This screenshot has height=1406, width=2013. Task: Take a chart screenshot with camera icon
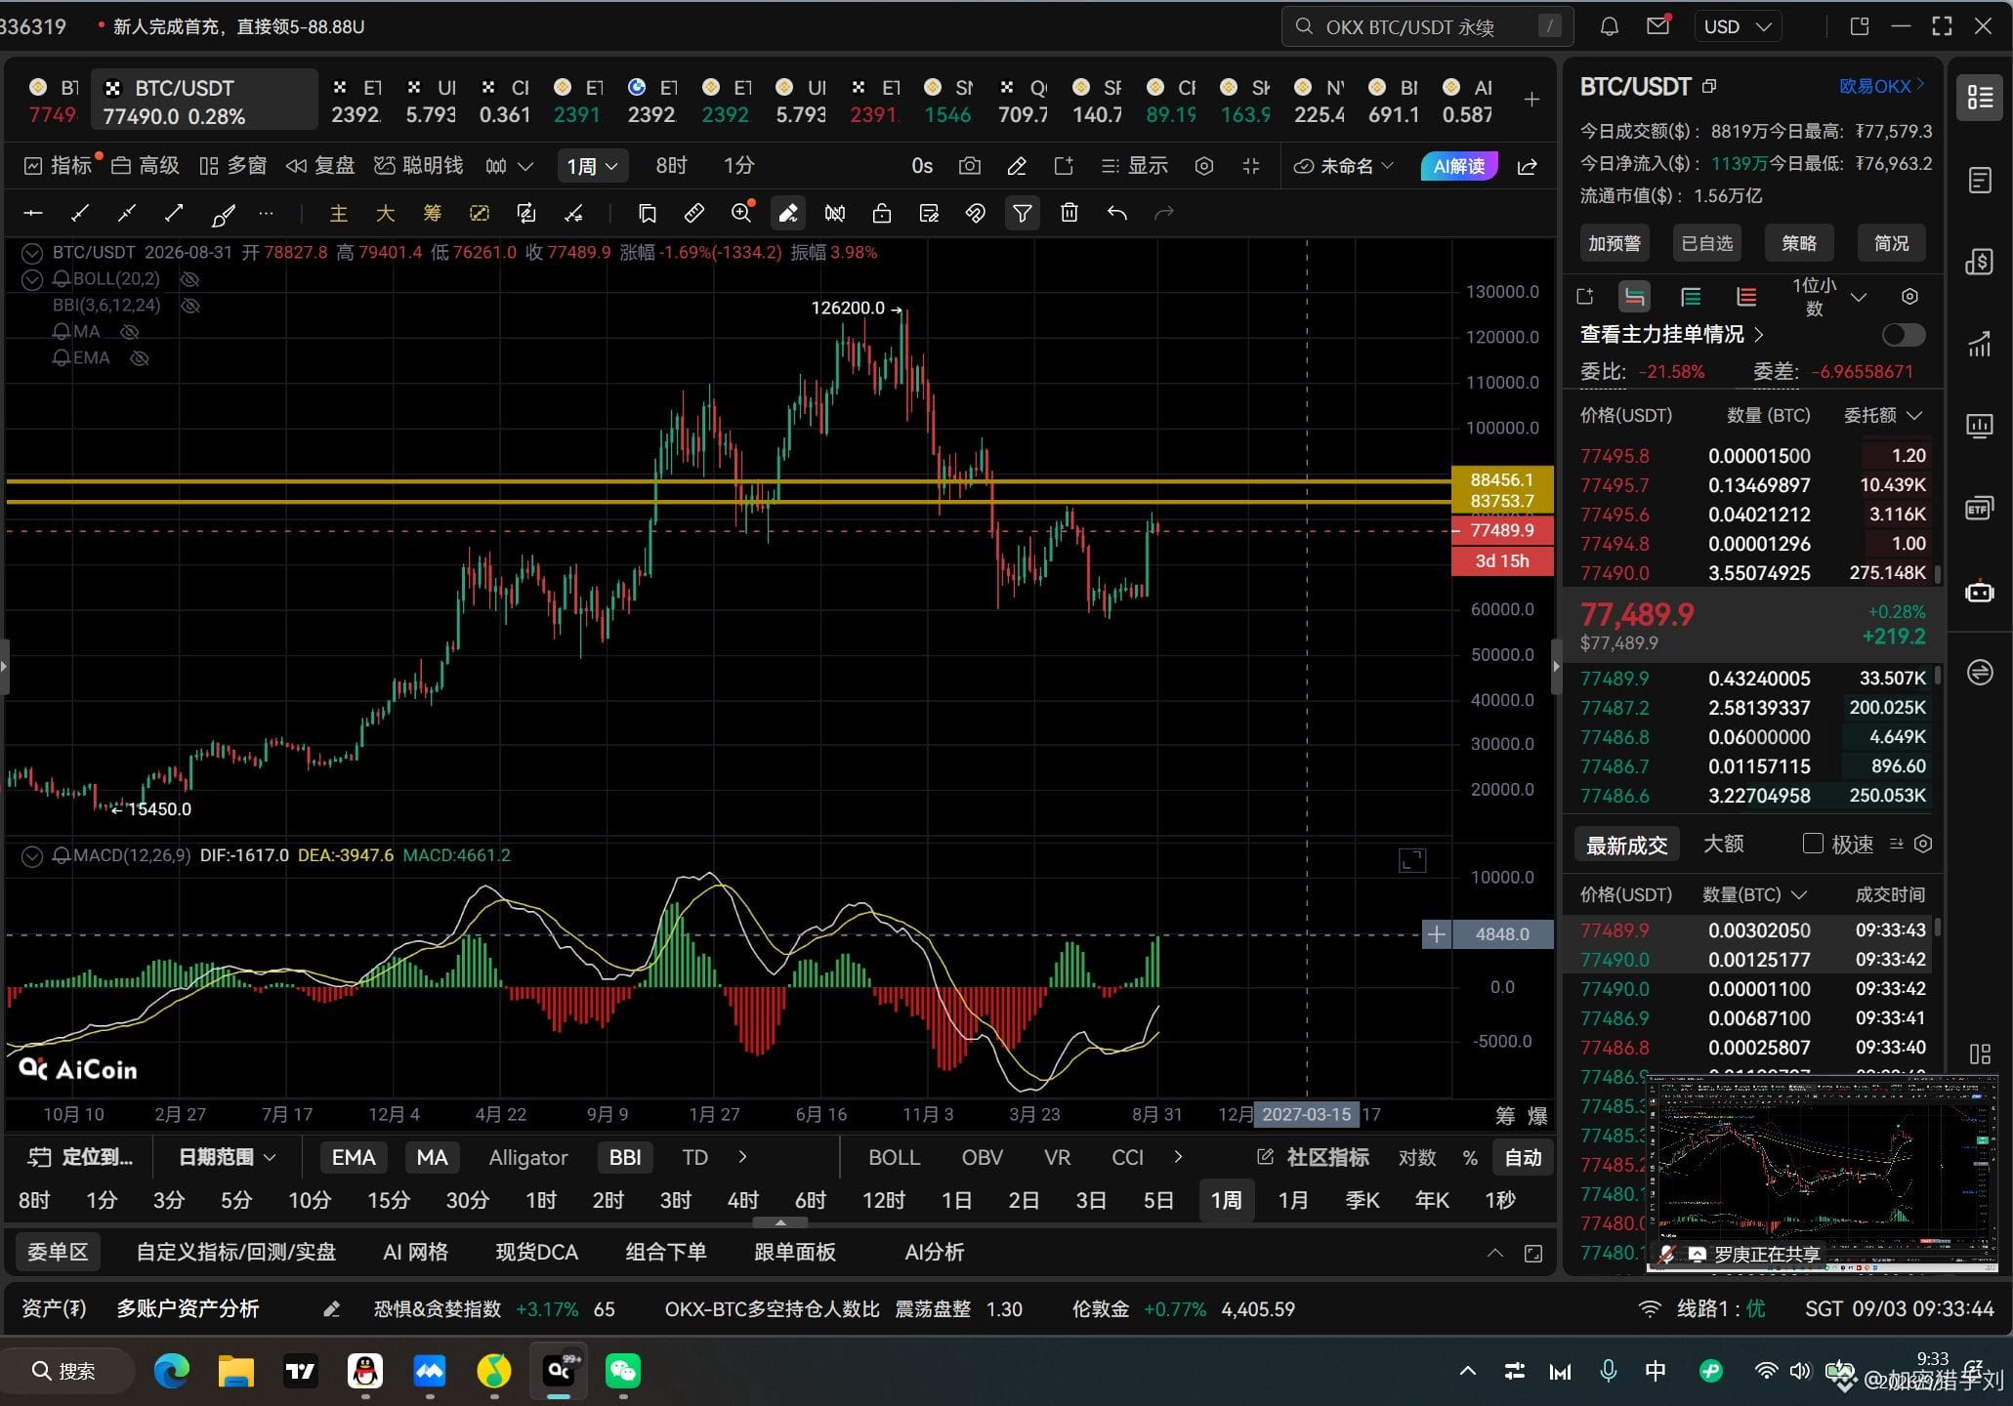pyautogui.click(x=969, y=166)
